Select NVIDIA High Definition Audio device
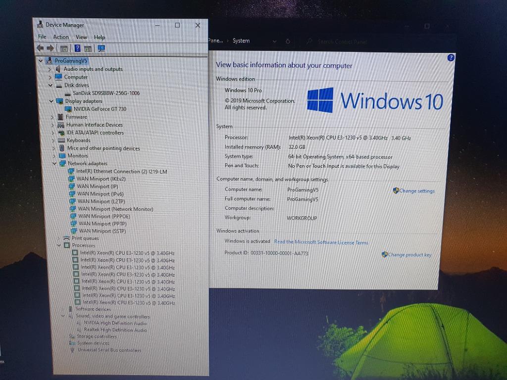 115,323
